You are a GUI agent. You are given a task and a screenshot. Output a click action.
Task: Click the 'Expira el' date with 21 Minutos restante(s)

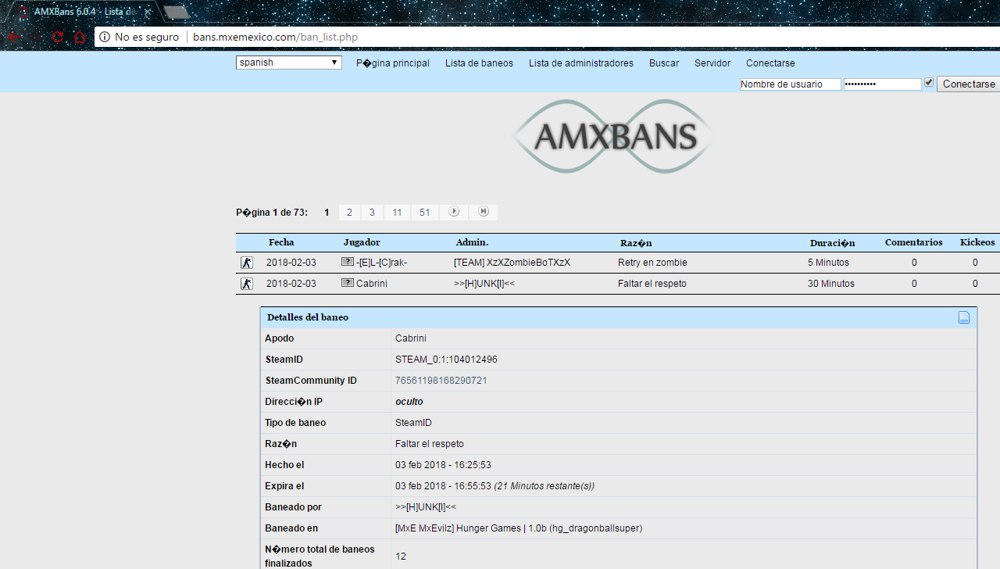[x=495, y=486]
